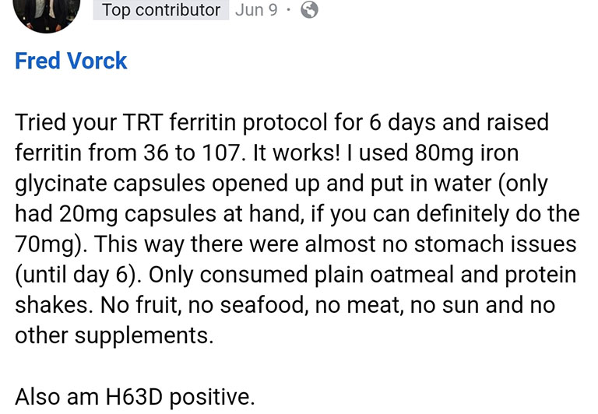598x414 pixels.
Task: Click the Top contributor badge
Action: click(160, 10)
